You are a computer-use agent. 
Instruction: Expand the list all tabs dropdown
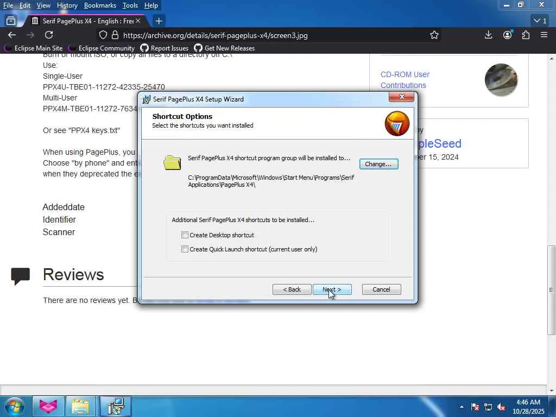541,21
